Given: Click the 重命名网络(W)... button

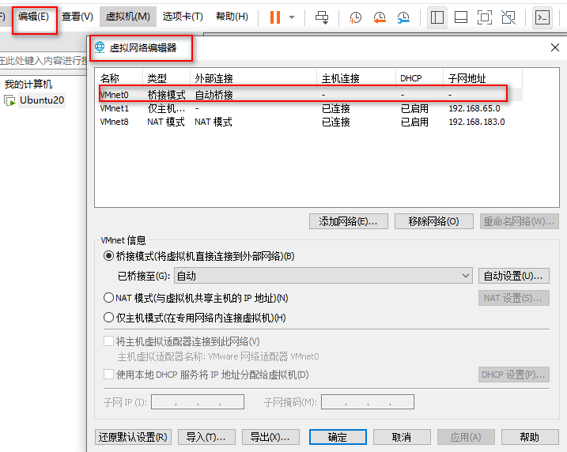Looking at the screenshot, I should [x=520, y=221].
